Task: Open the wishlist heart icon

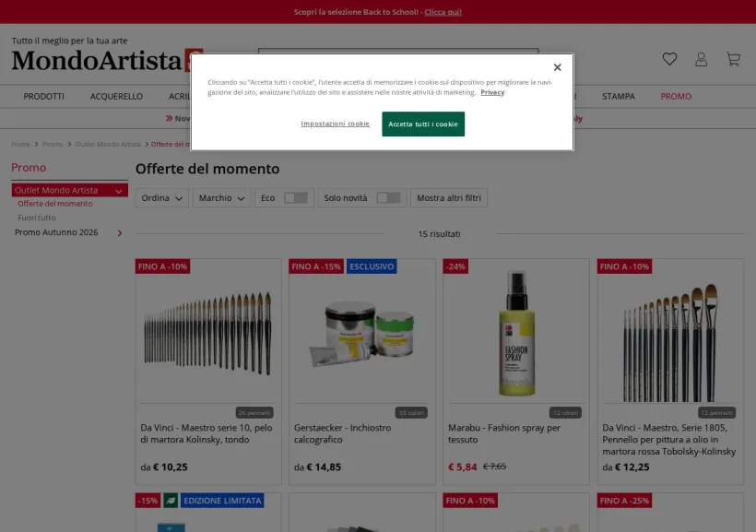Action: (669, 59)
